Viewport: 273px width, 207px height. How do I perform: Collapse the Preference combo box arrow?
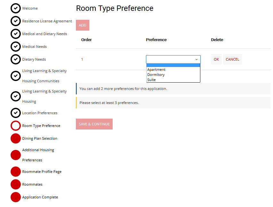pyautogui.click(x=196, y=59)
